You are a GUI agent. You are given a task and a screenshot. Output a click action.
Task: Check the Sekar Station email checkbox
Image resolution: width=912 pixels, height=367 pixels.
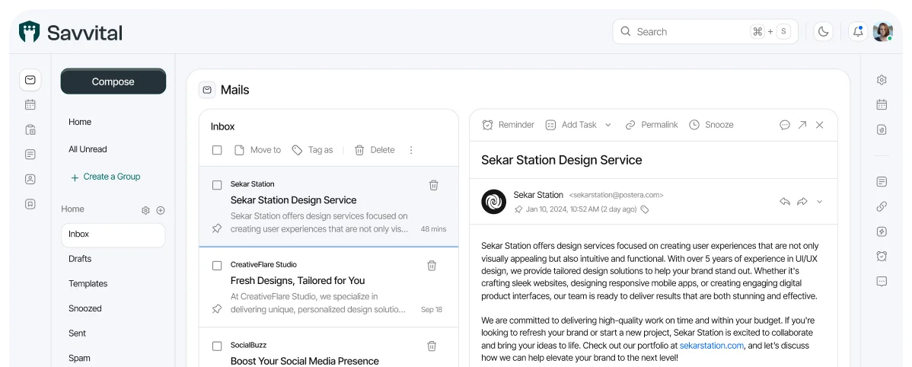(x=217, y=185)
